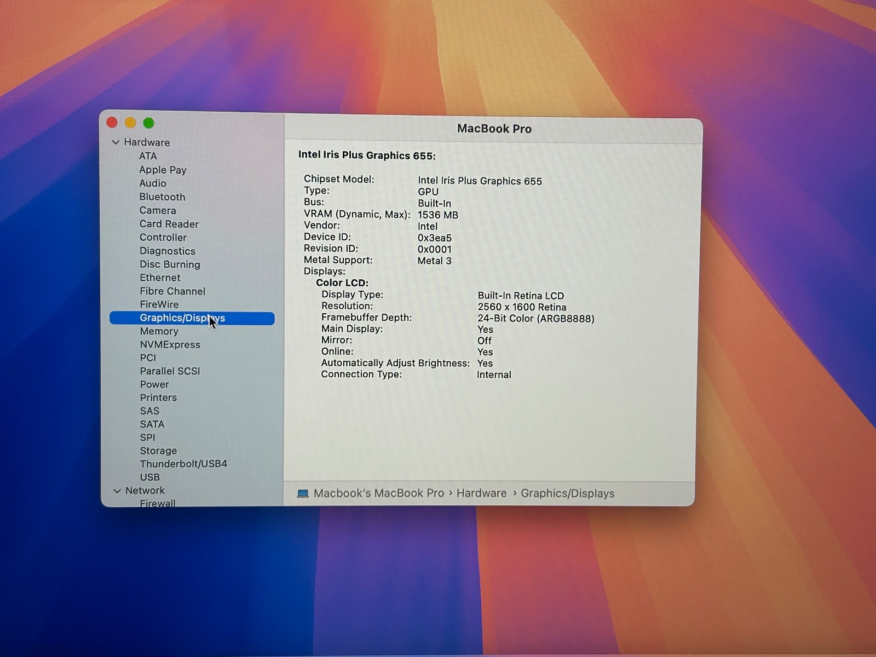Select Thunderbolt/USB4 in the sidebar
876x657 pixels.
[183, 464]
